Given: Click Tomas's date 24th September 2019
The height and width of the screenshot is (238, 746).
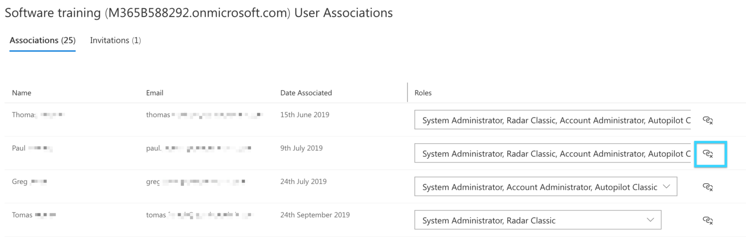Looking at the screenshot, I should pyautogui.click(x=315, y=215).
